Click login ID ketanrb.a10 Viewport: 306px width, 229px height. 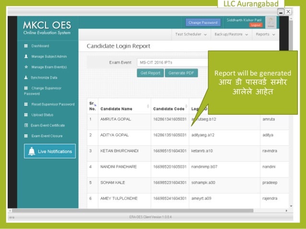[x=202, y=151]
